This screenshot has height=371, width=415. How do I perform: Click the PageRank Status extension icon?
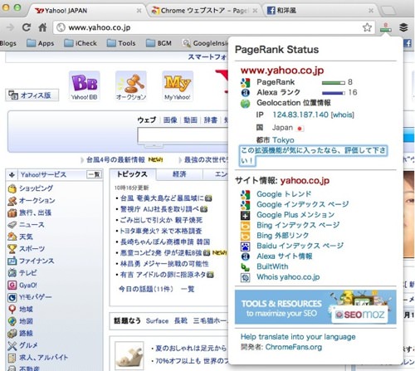tap(385, 27)
